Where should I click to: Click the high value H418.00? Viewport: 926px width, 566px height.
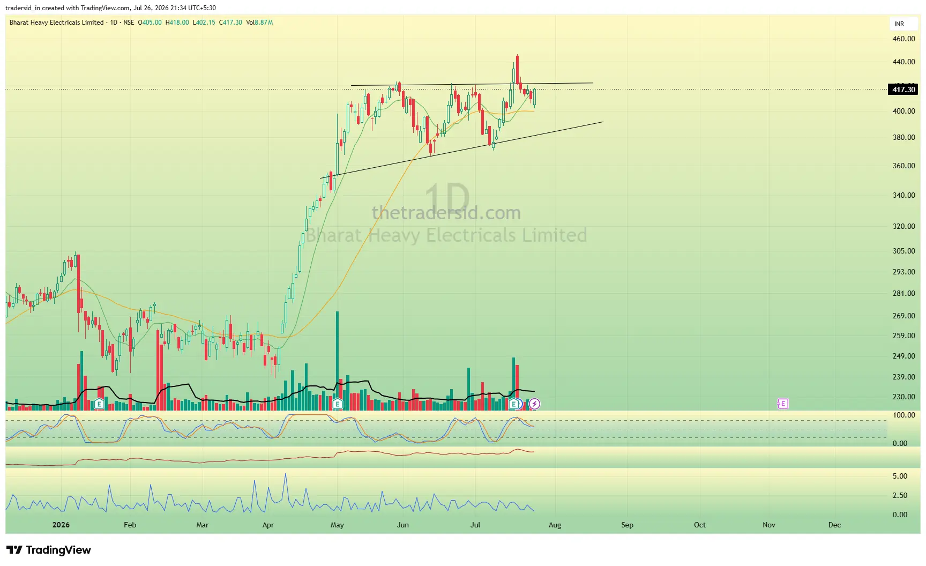click(177, 23)
